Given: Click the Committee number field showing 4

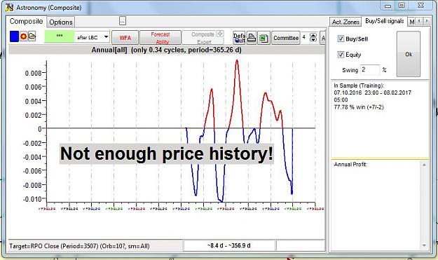Looking at the screenshot, I should pyautogui.click(x=305, y=37).
